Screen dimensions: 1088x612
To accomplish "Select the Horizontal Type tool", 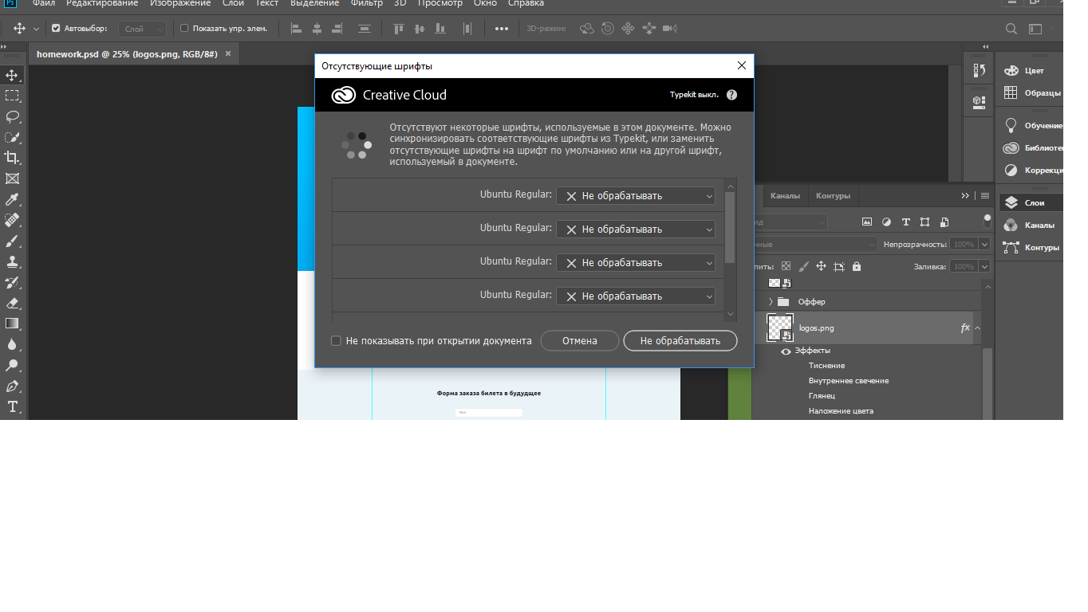I will (x=12, y=406).
